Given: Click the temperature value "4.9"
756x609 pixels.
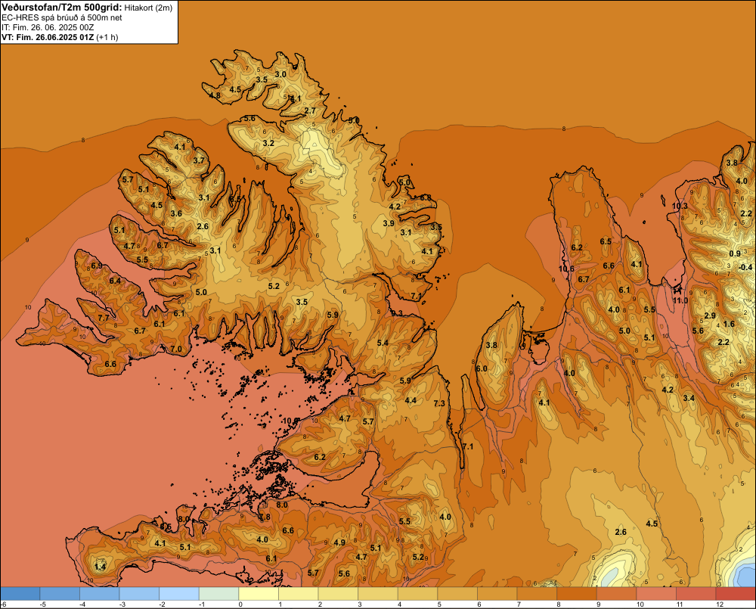Looking at the screenshot, I should click(339, 543).
